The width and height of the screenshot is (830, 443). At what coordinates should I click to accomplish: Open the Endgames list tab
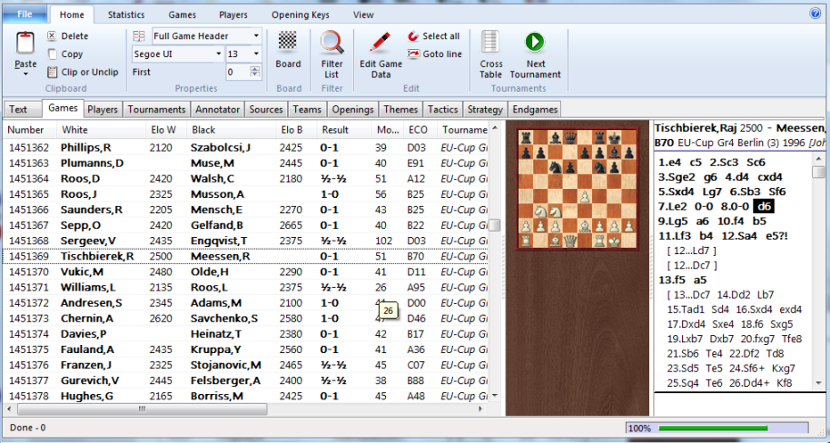click(535, 110)
